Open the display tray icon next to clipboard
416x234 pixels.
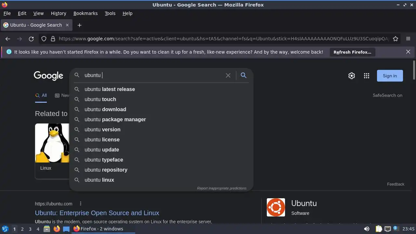pyautogui.click(x=387, y=229)
